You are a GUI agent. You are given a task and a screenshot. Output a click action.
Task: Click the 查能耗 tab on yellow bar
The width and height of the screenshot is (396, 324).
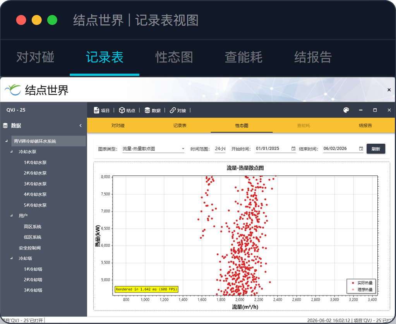point(303,126)
